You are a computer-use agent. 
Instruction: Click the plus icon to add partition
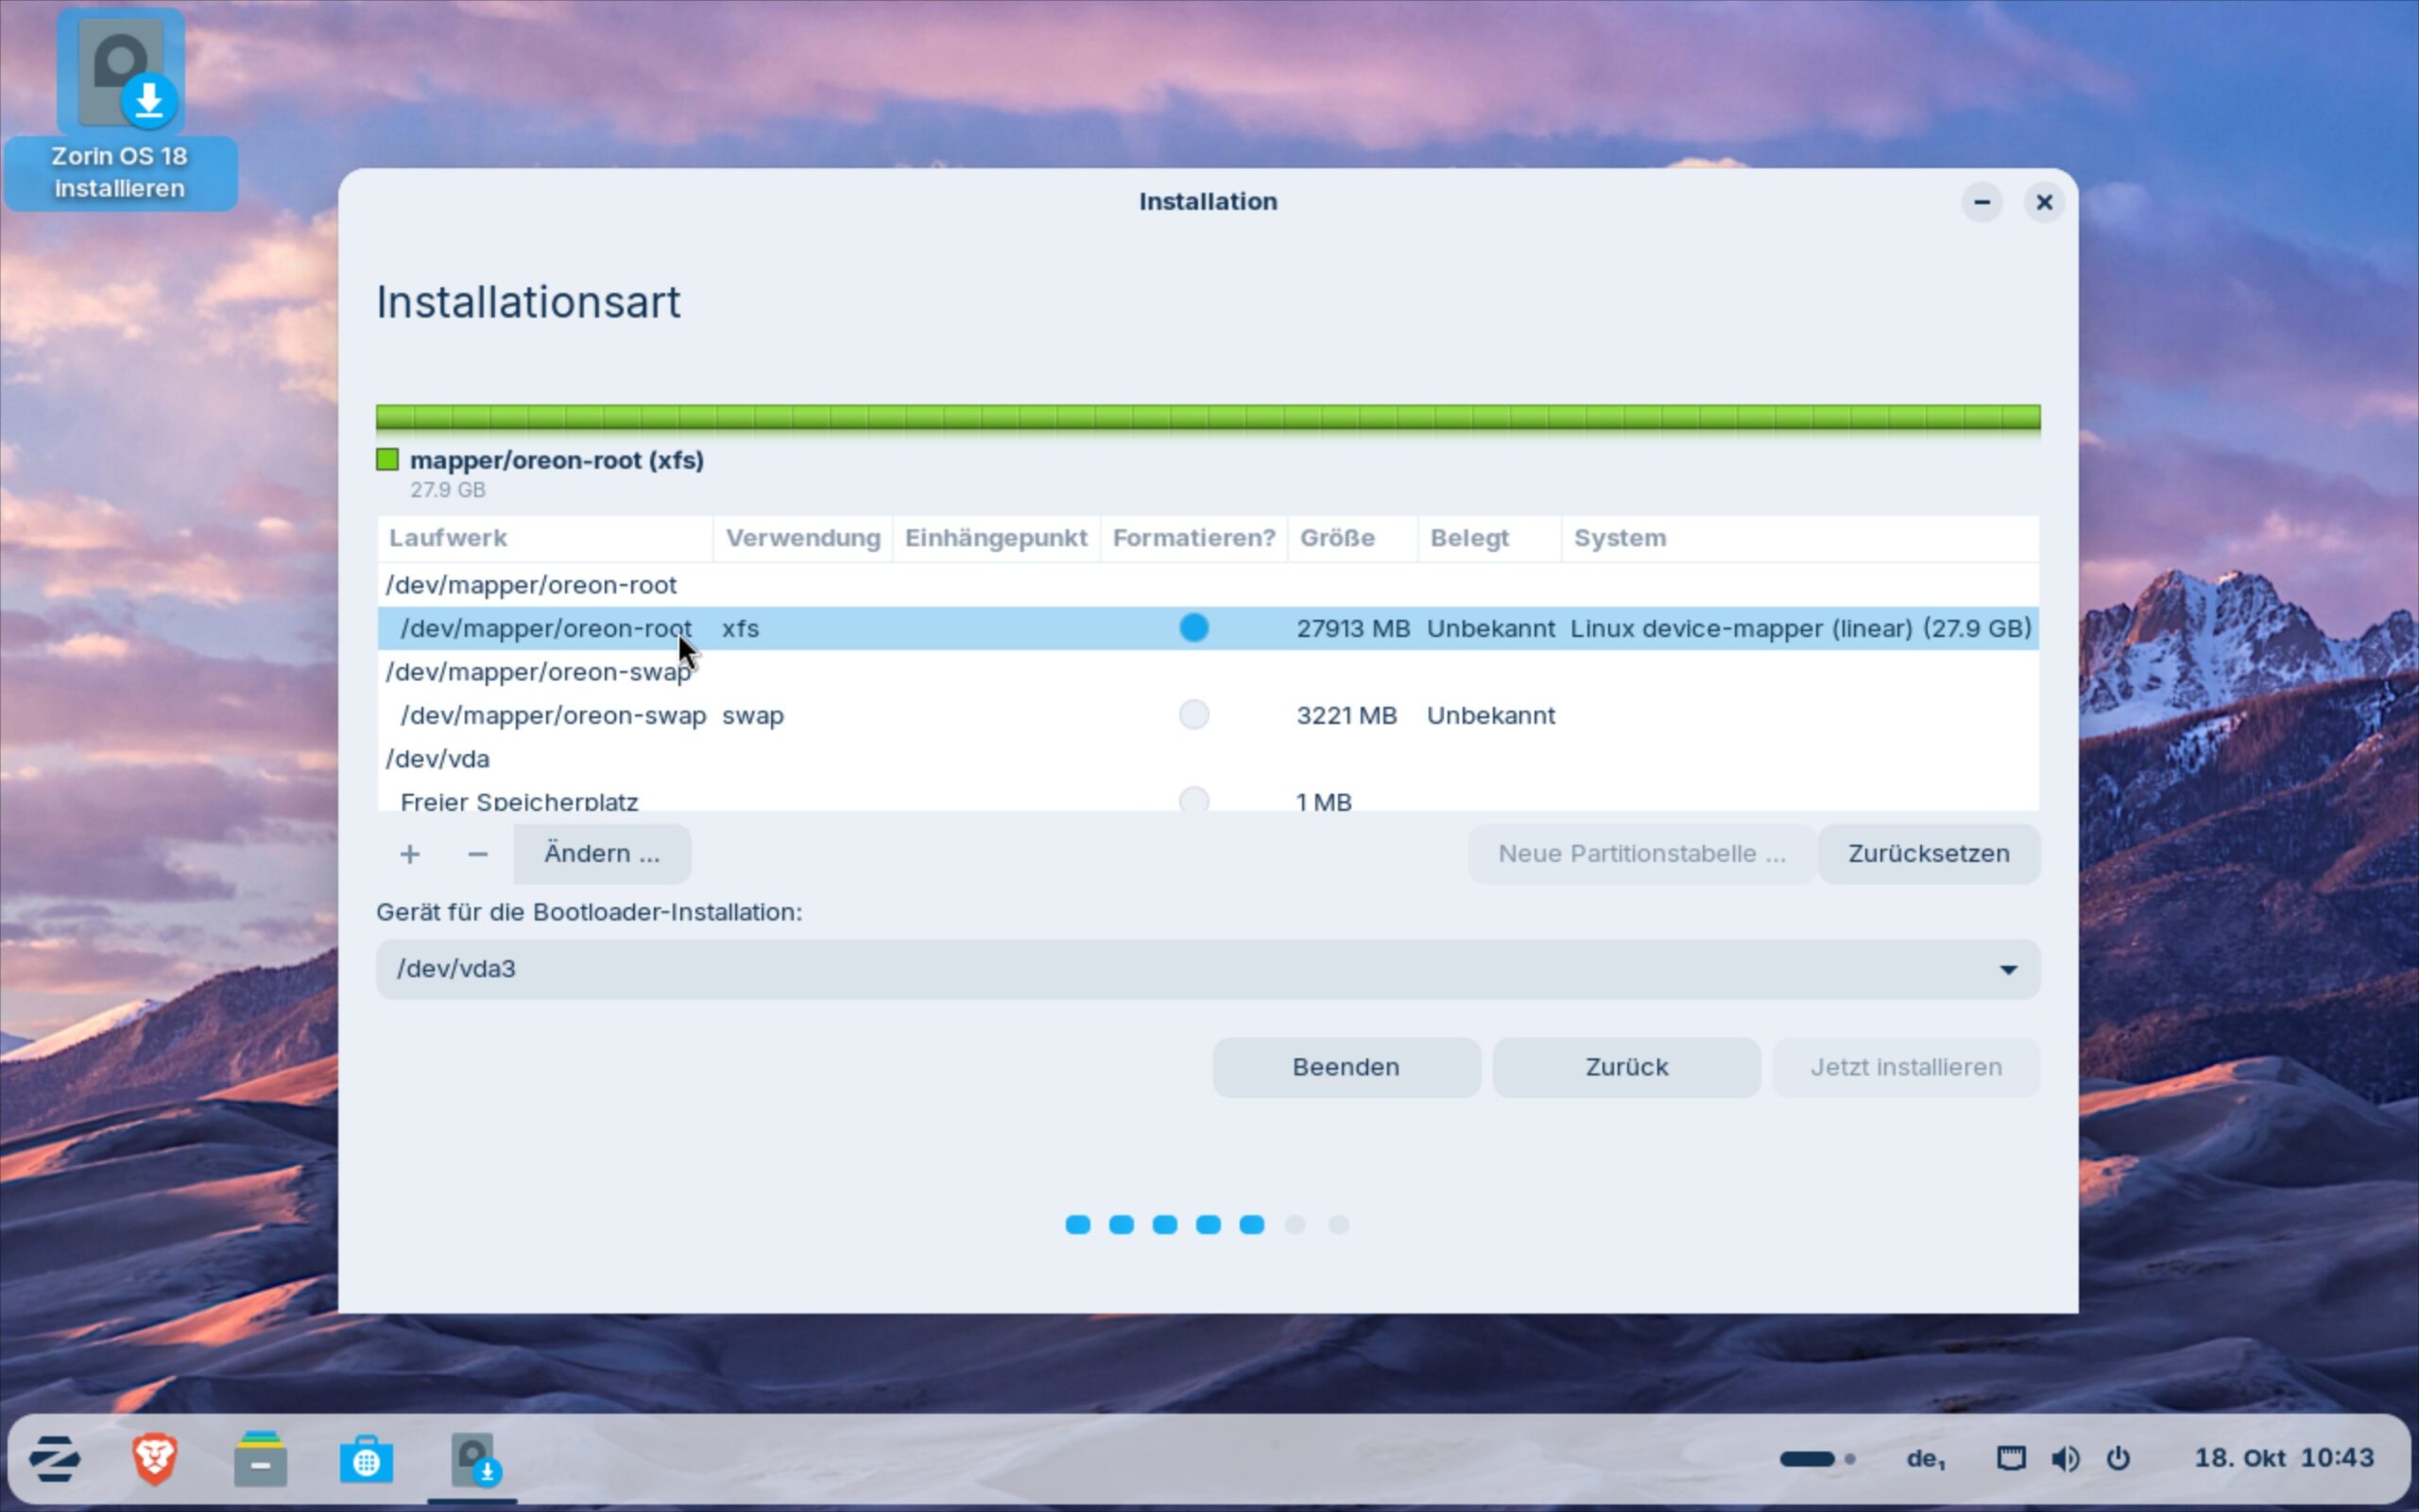(410, 854)
